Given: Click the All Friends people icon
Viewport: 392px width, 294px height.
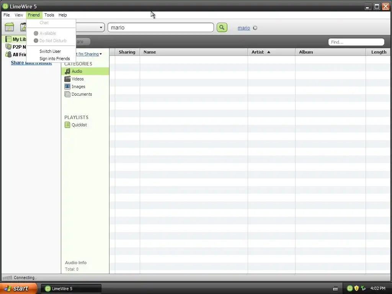Looking at the screenshot, I should (8, 54).
